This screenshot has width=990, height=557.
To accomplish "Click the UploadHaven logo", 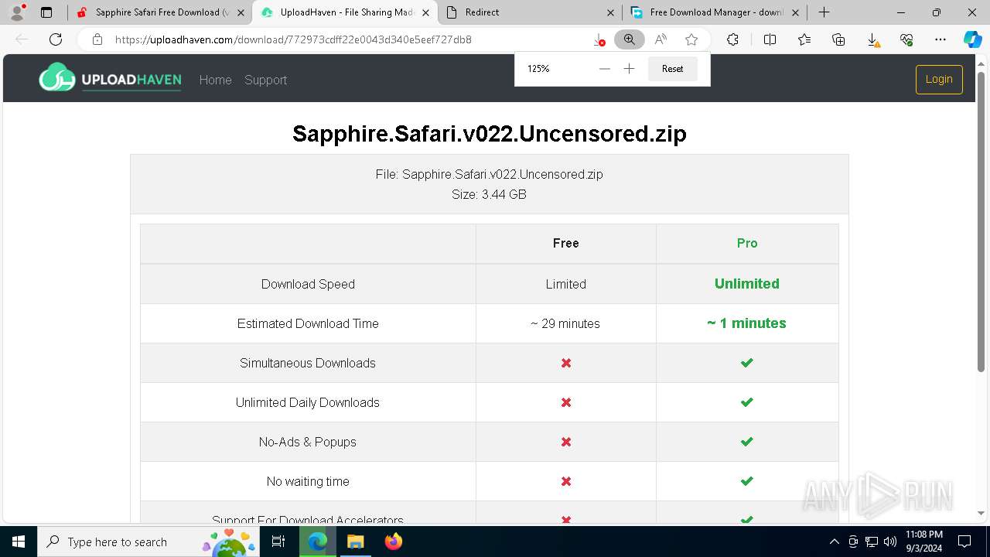I will (x=110, y=77).
